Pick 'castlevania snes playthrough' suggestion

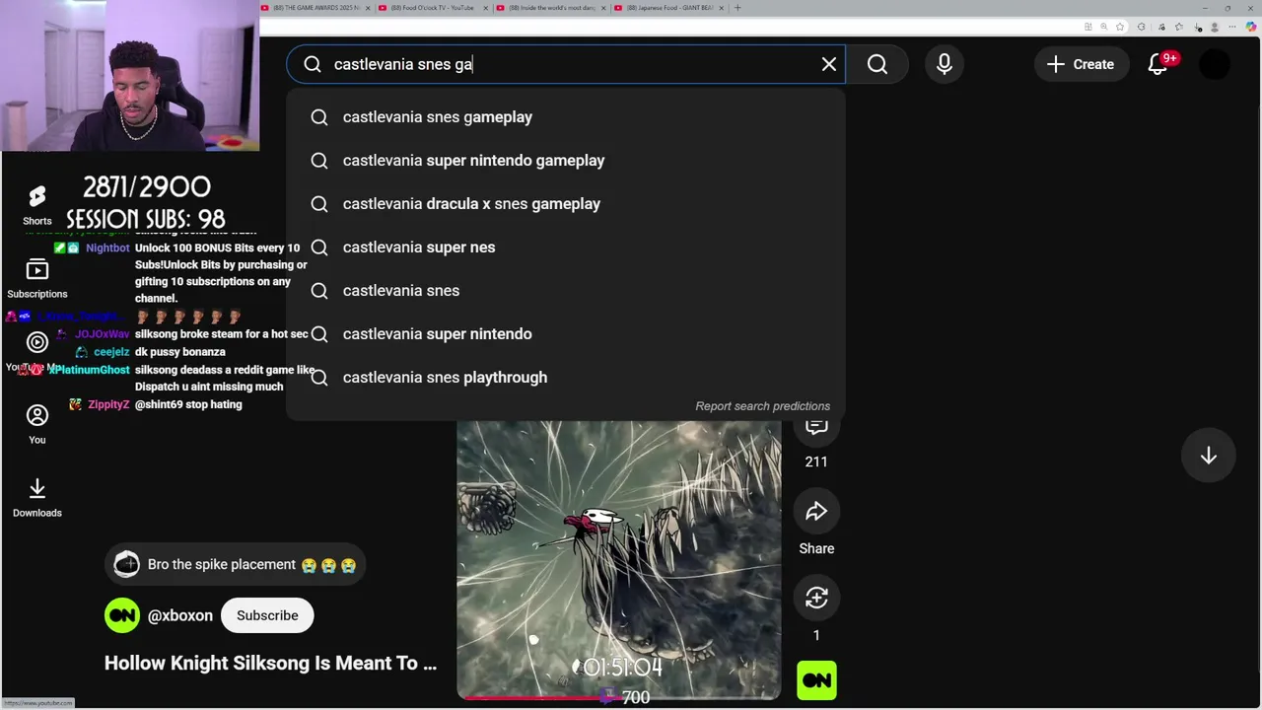point(566,378)
